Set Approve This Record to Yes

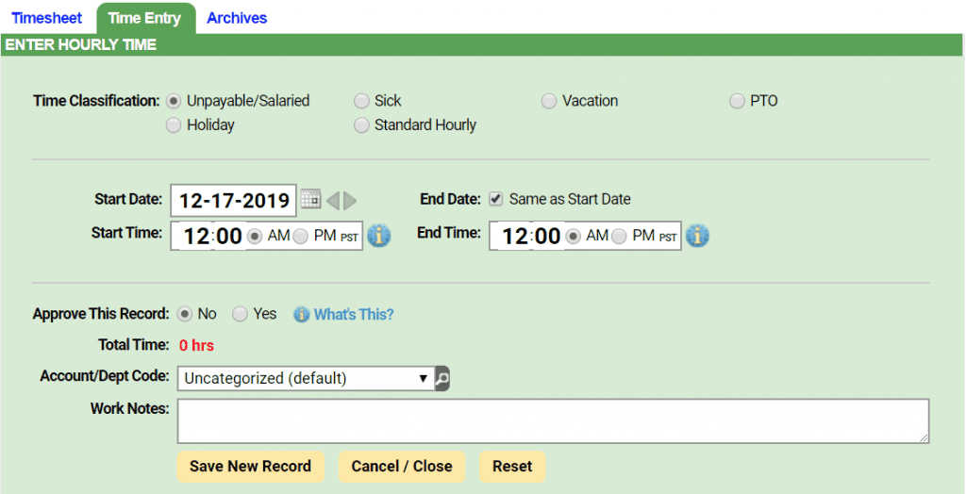239,314
